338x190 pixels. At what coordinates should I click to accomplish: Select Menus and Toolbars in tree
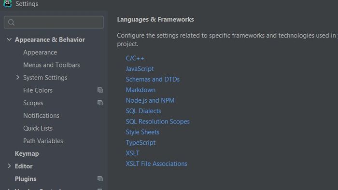52,65
